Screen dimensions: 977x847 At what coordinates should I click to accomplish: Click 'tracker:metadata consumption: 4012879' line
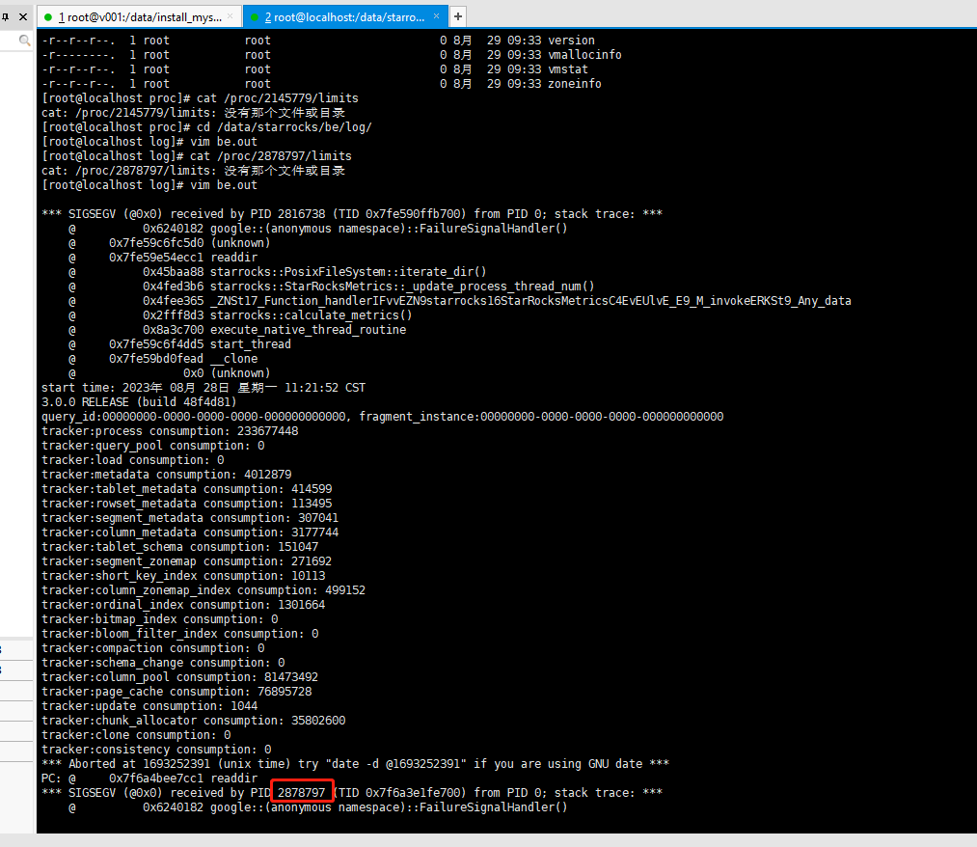point(166,475)
